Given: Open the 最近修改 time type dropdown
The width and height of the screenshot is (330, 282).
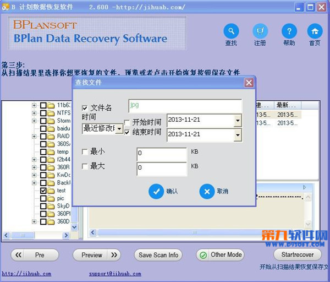Looking at the screenshot, I should tap(119, 128).
